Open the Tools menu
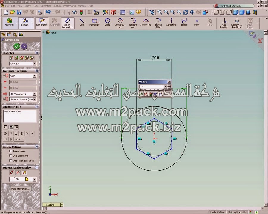 pyautogui.click(x=36, y=6)
